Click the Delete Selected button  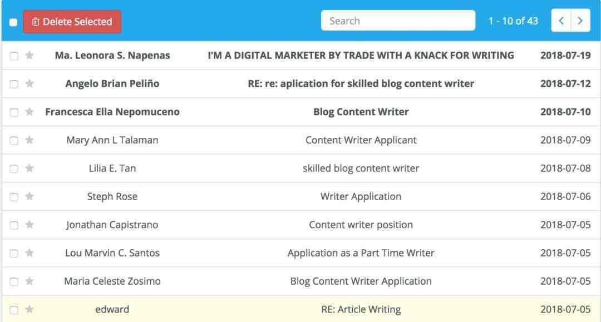(72, 22)
